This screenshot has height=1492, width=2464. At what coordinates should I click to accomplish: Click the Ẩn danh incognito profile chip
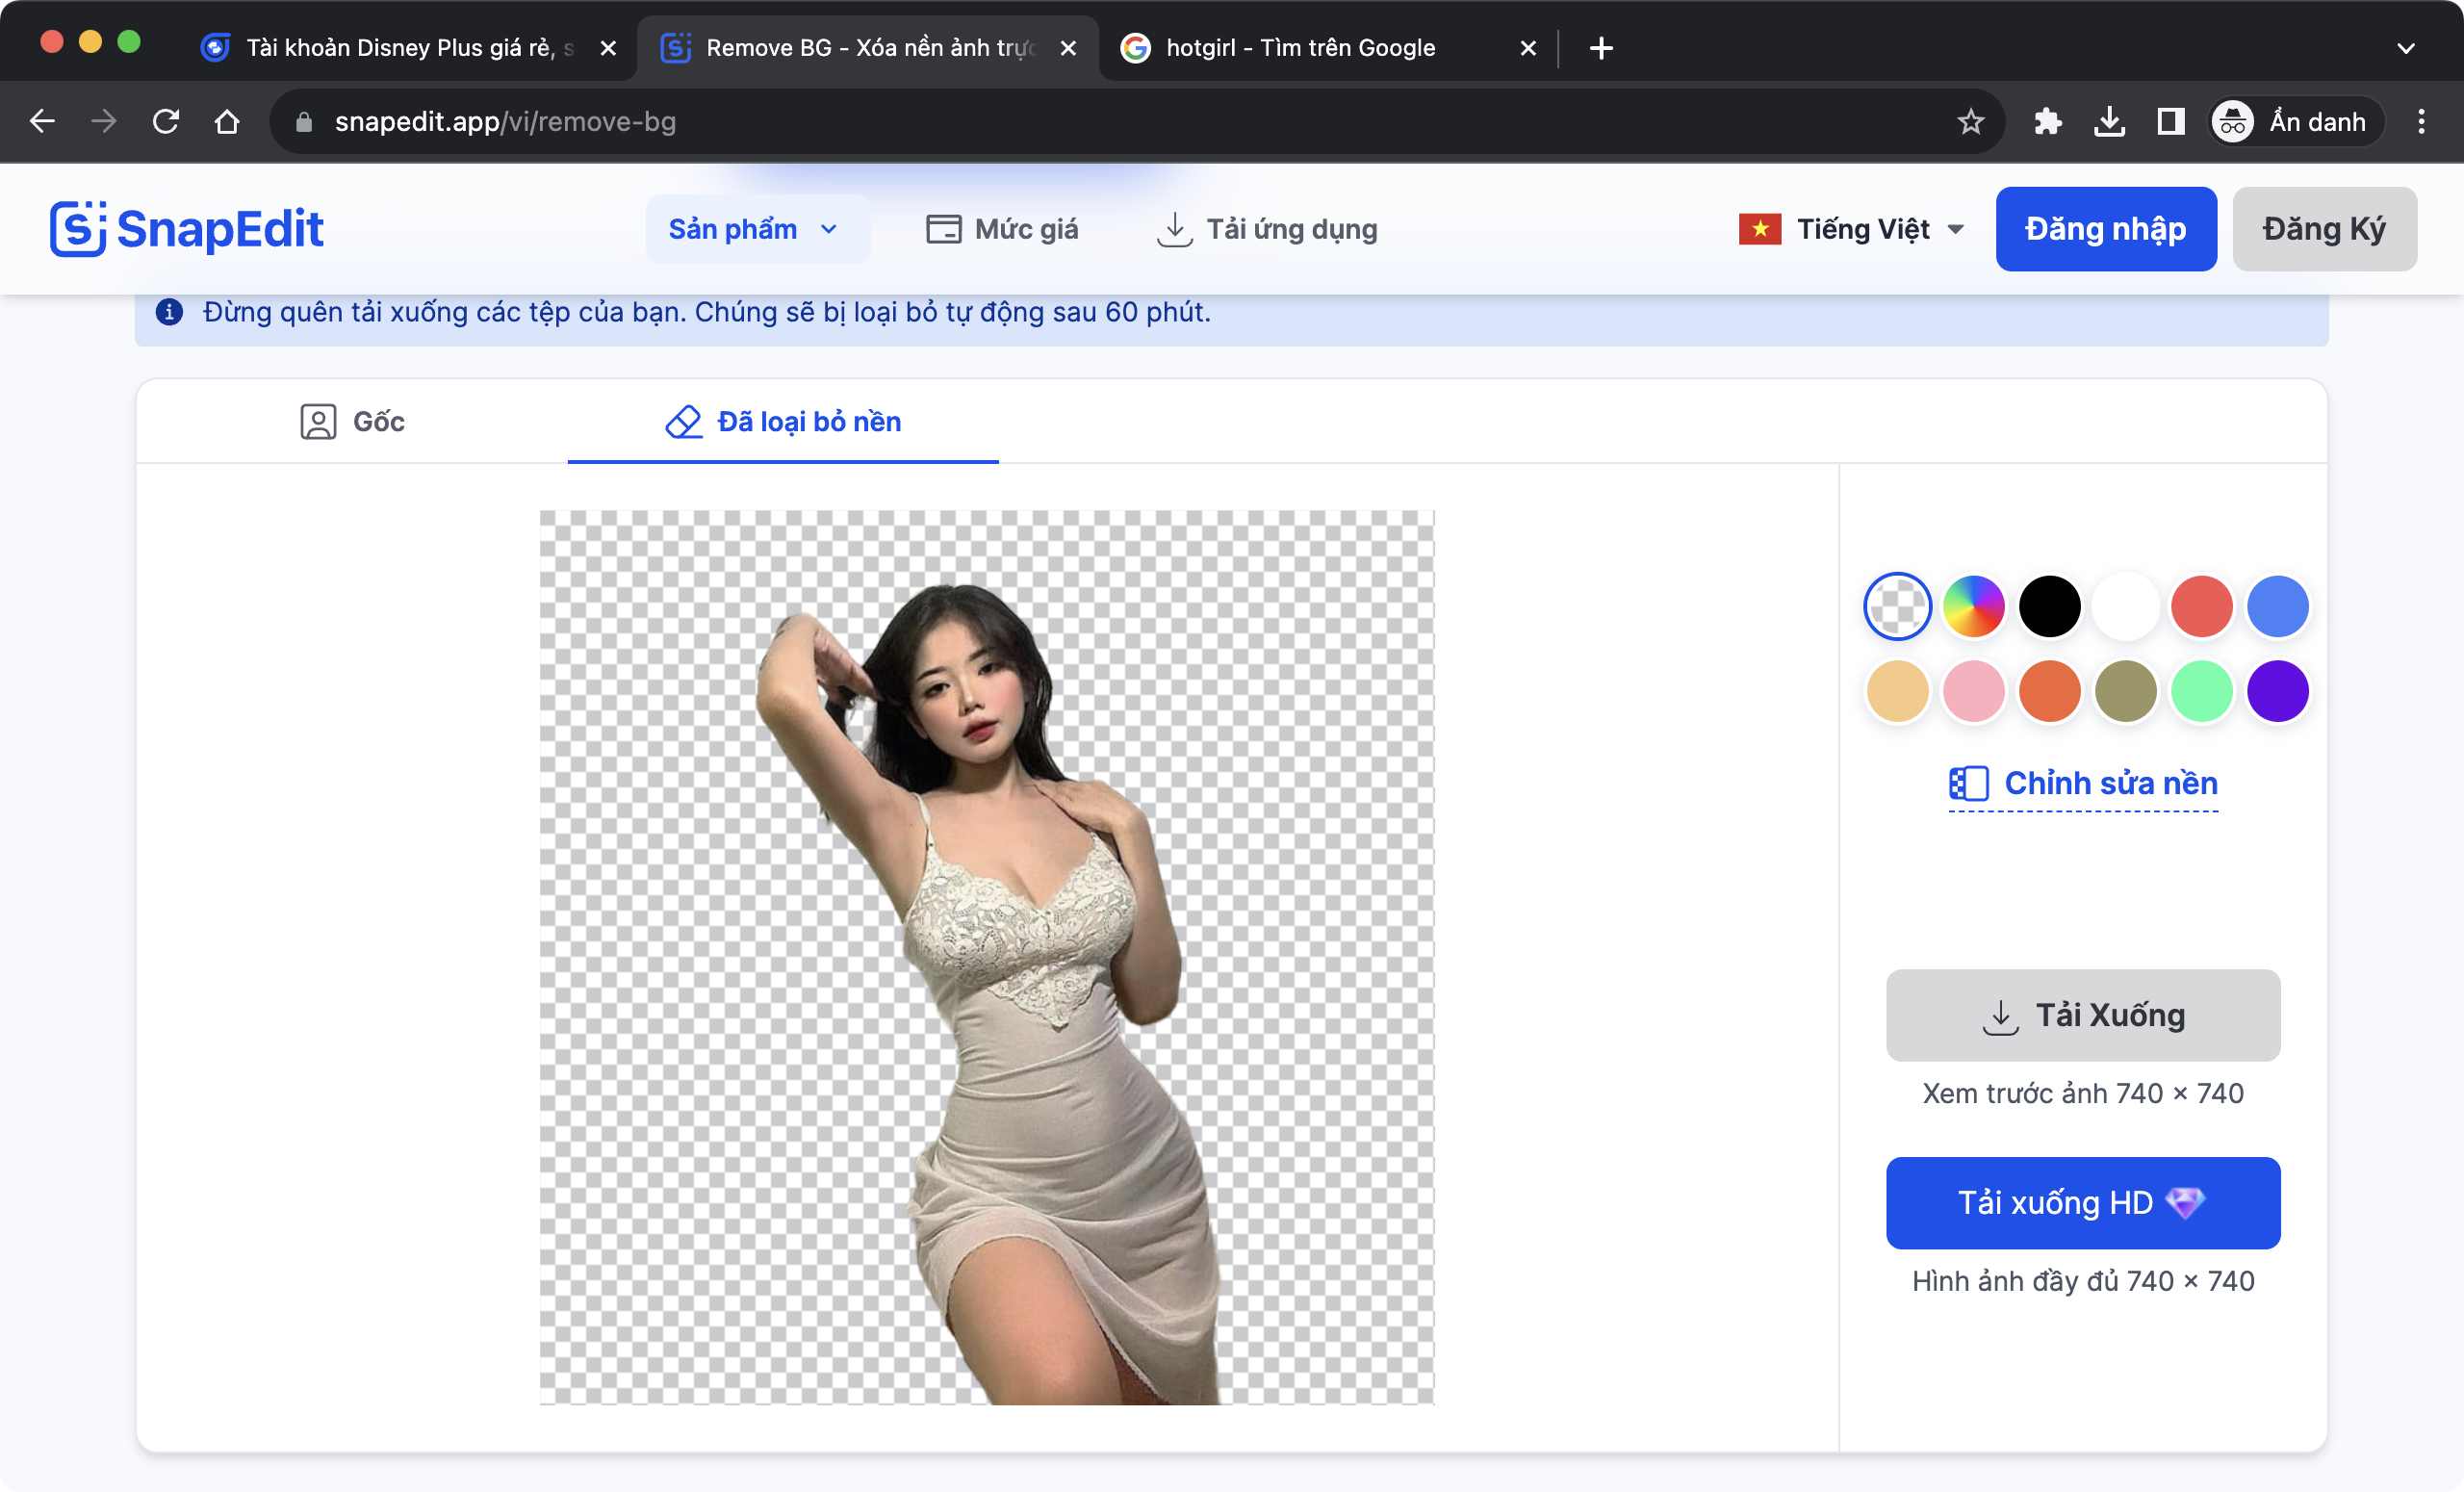coord(2295,121)
